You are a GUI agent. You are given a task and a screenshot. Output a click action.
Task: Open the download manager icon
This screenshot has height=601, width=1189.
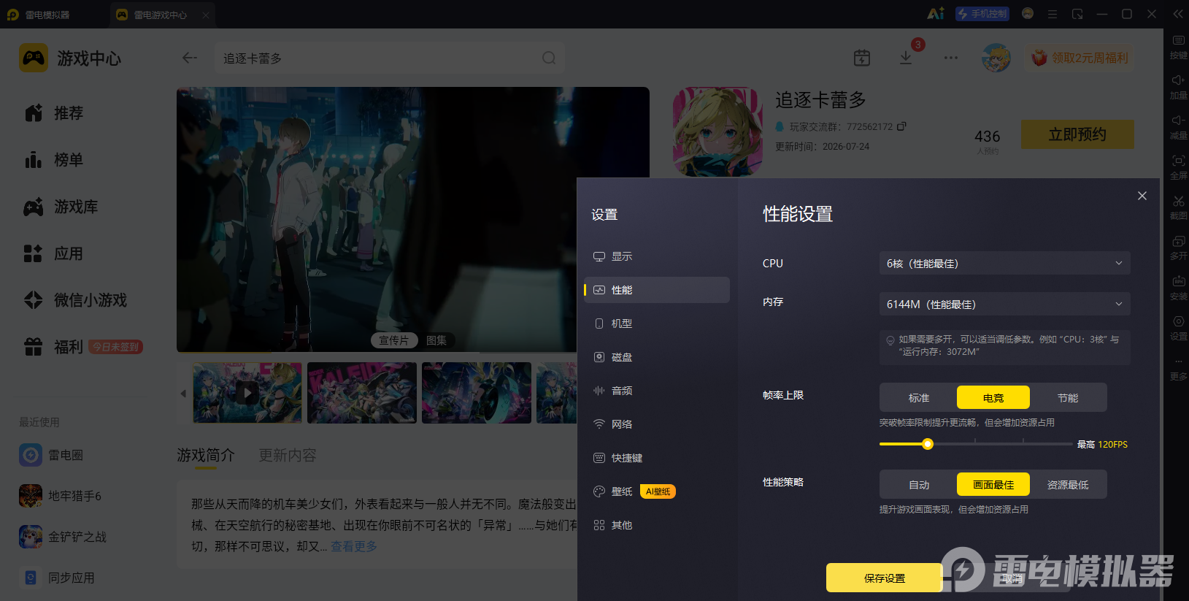906,58
